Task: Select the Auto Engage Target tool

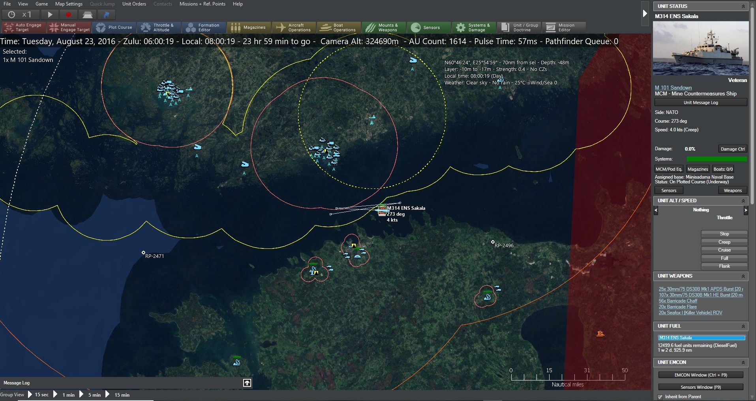Action: [x=23, y=27]
